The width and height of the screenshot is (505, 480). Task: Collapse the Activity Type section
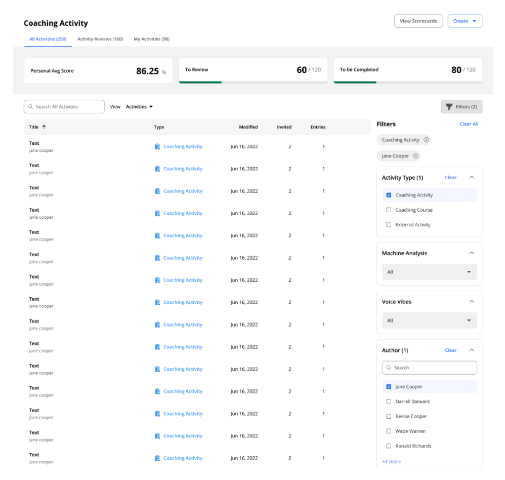pos(472,177)
